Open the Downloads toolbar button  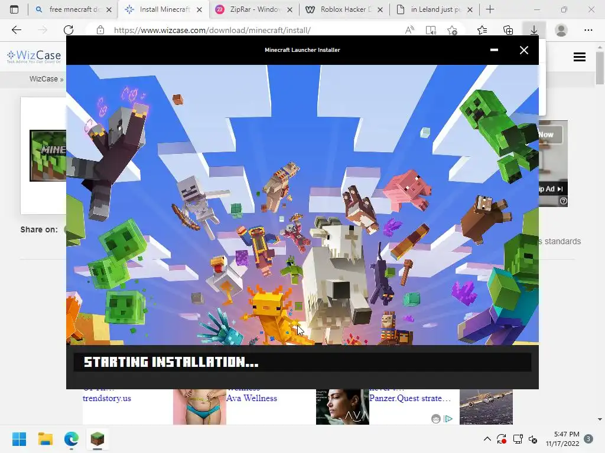pos(534,30)
